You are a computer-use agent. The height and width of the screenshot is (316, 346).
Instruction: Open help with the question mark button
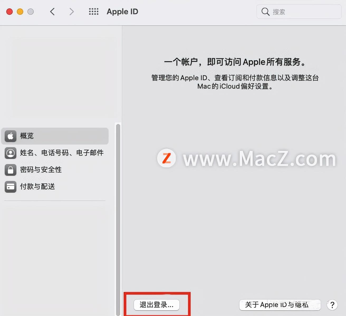[x=332, y=305]
